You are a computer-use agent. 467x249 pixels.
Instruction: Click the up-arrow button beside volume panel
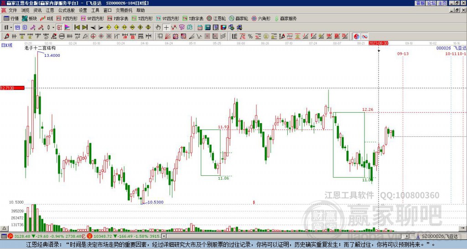coord(4,228)
